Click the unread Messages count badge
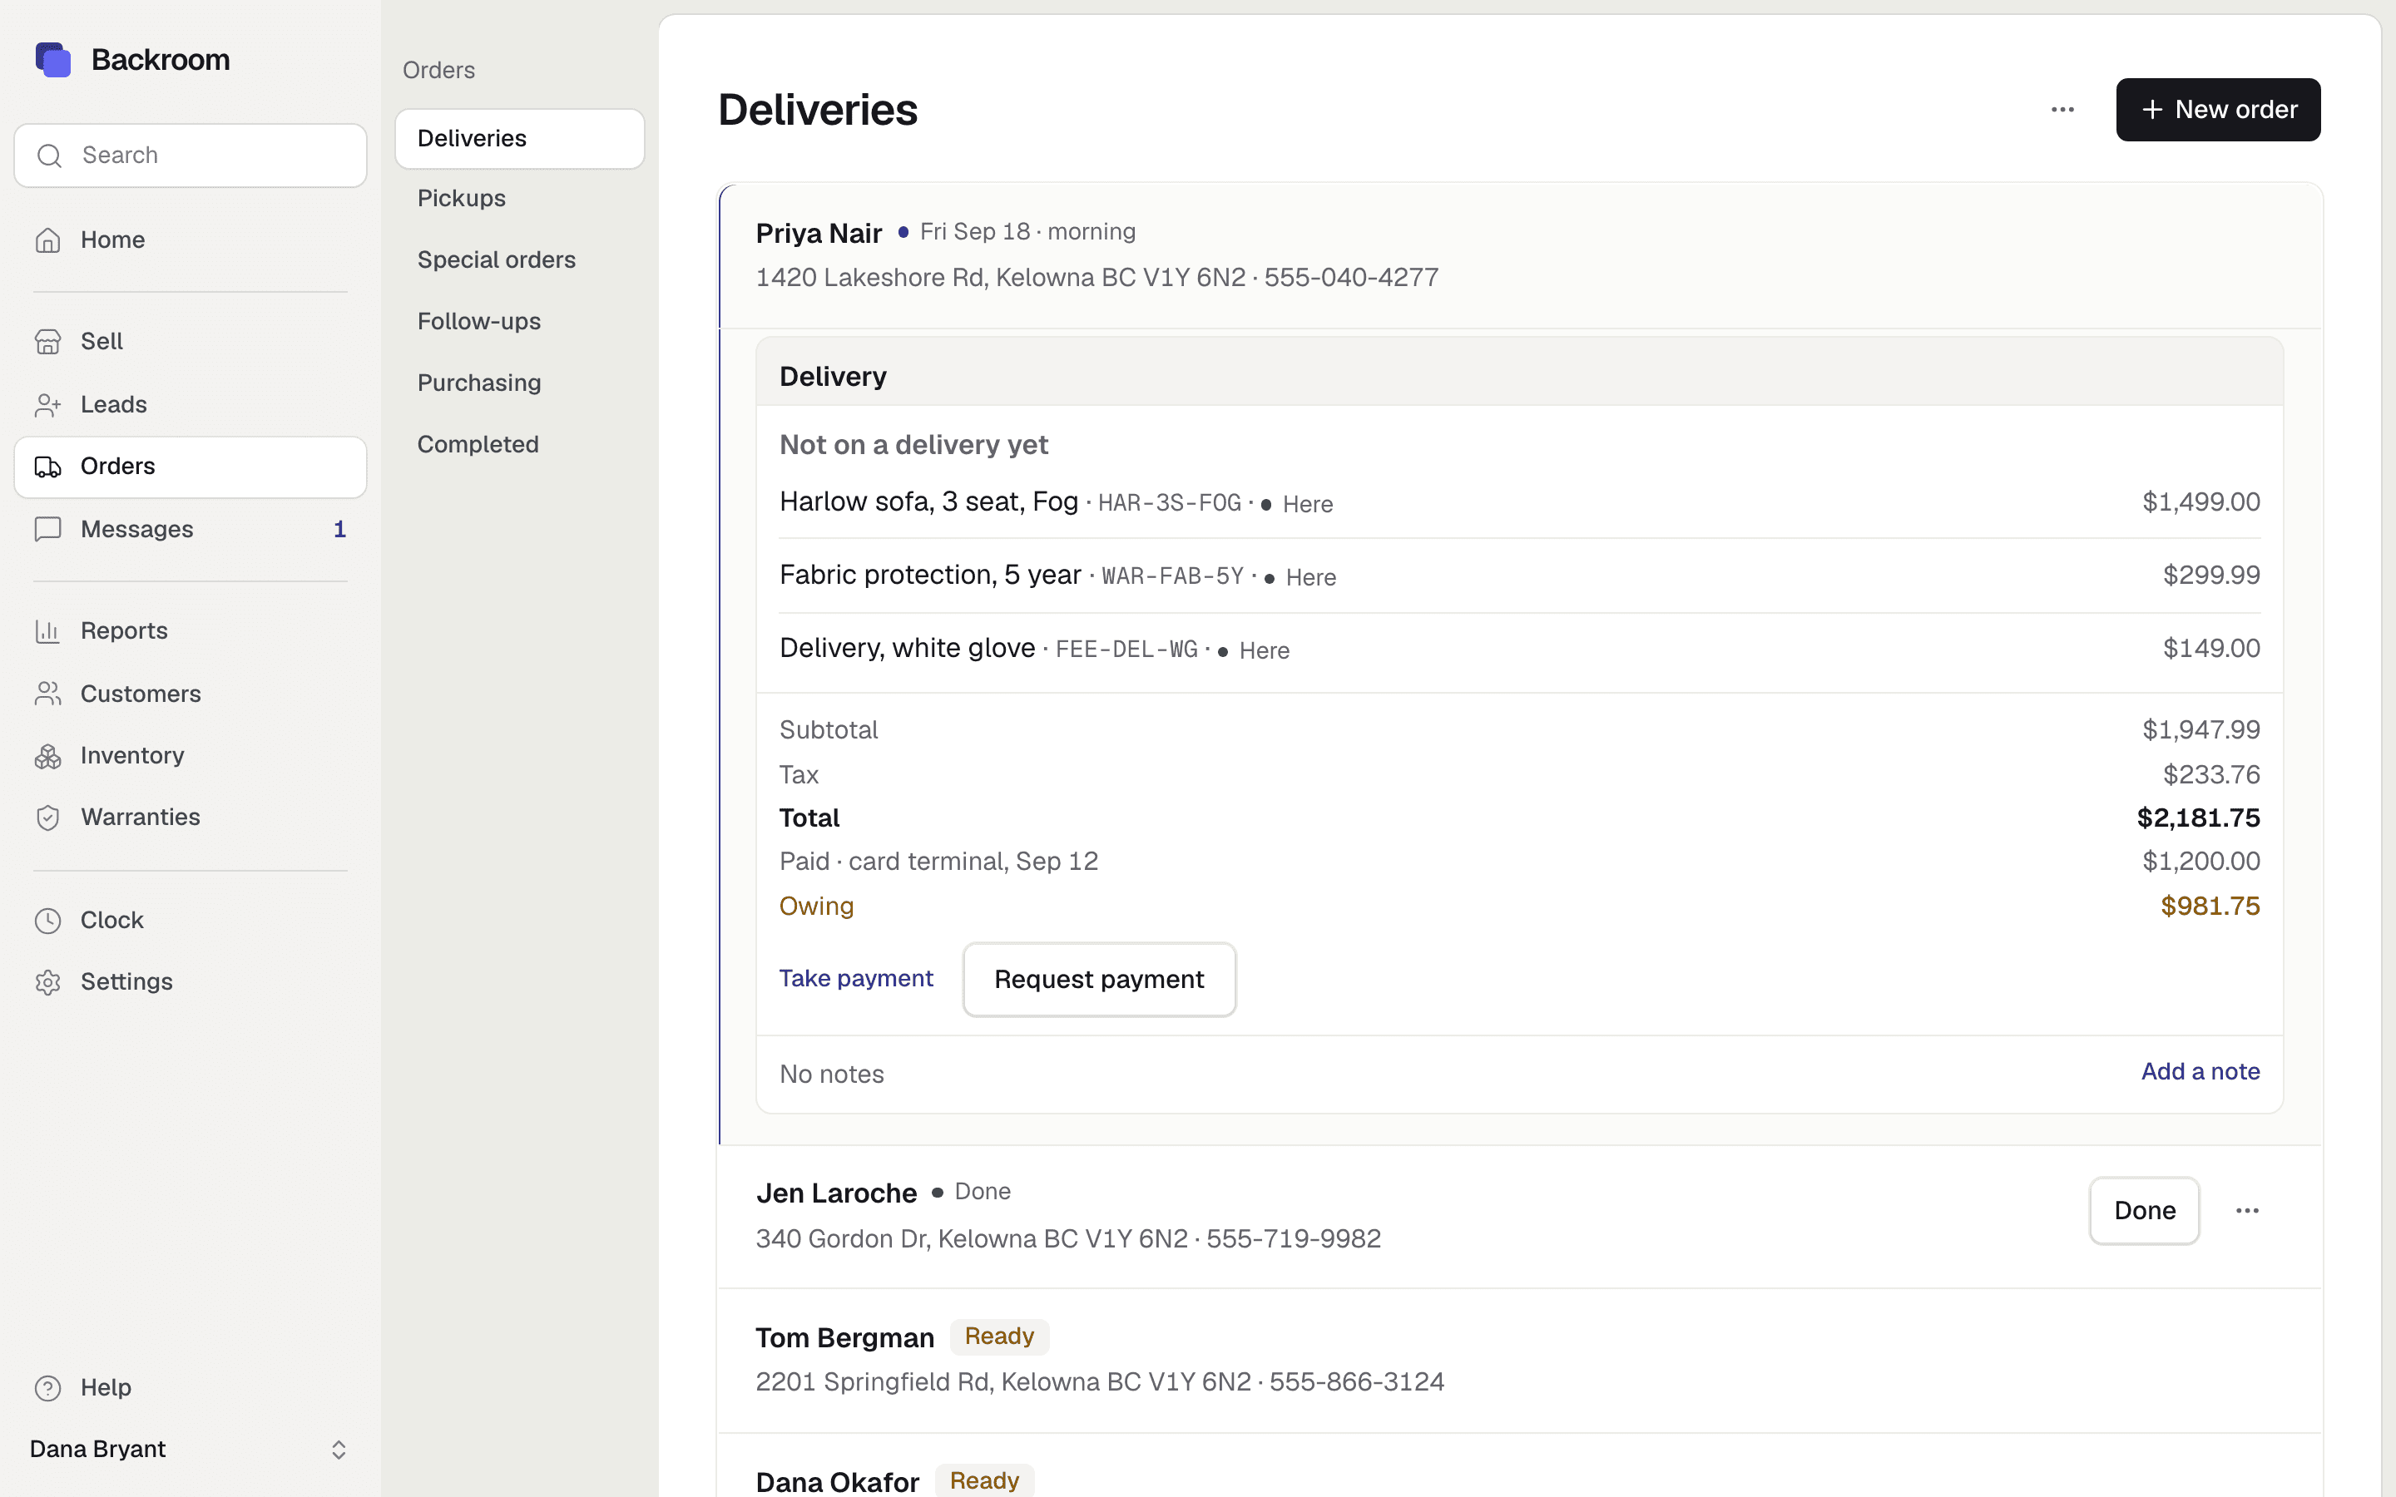Image resolution: width=2396 pixels, height=1497 pixels. click(x=339, y=530)
